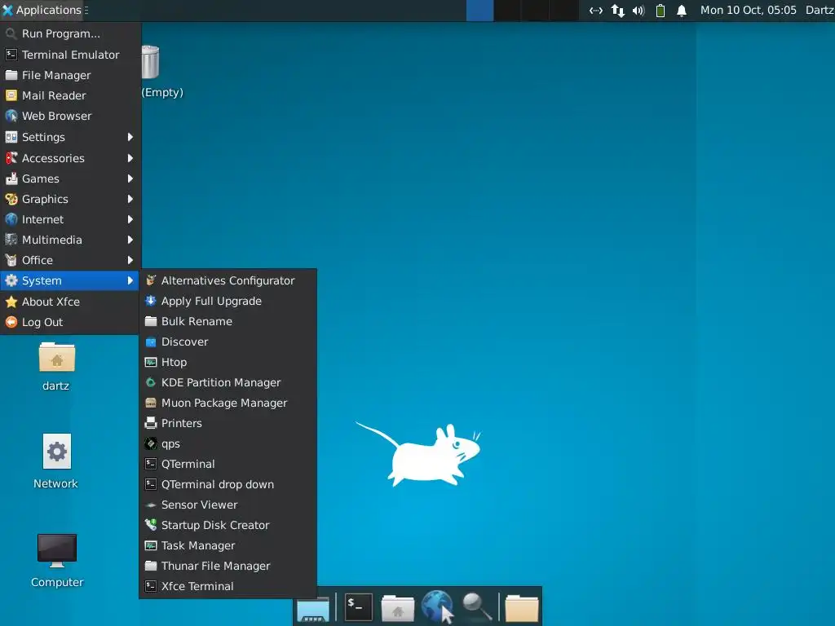The height and width of the screenshot is (626, 835).
Task: Launch Web Browser menu entry
Action: tap(70, 116)
